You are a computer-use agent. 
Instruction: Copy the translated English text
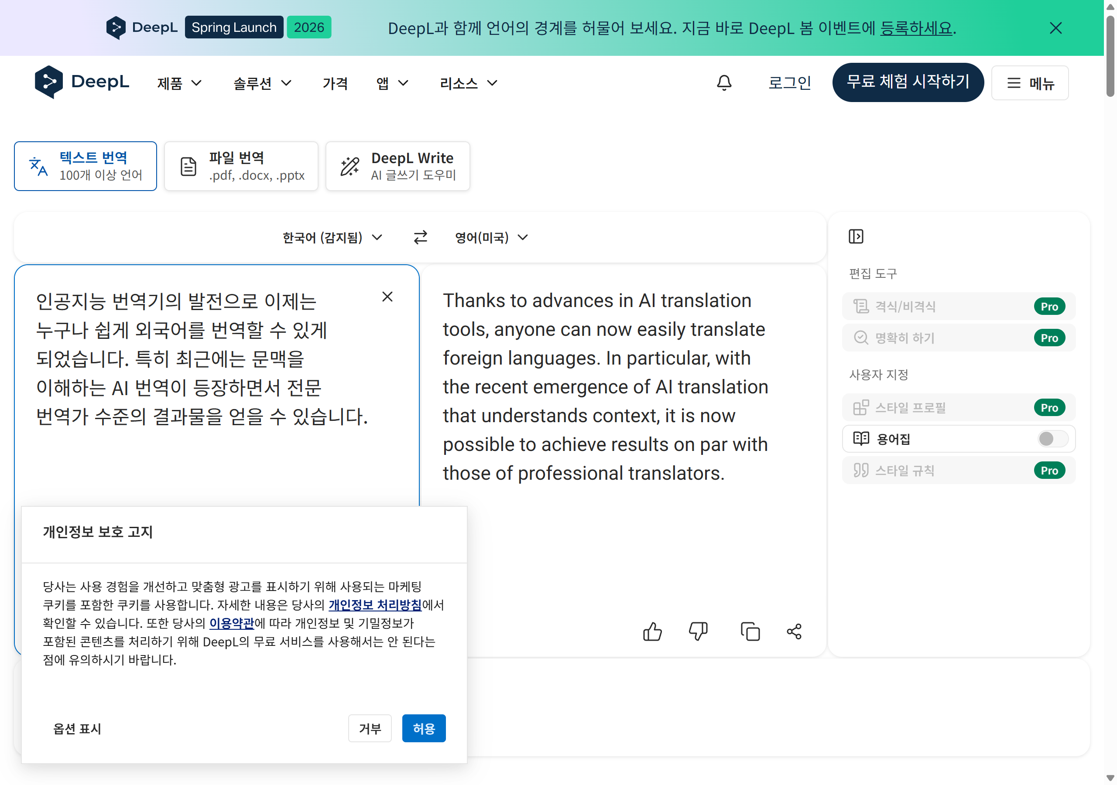[750, 631]
